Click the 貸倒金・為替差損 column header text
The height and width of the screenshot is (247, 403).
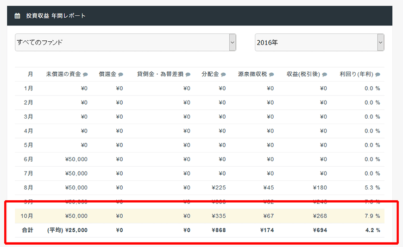coord(160,74)
